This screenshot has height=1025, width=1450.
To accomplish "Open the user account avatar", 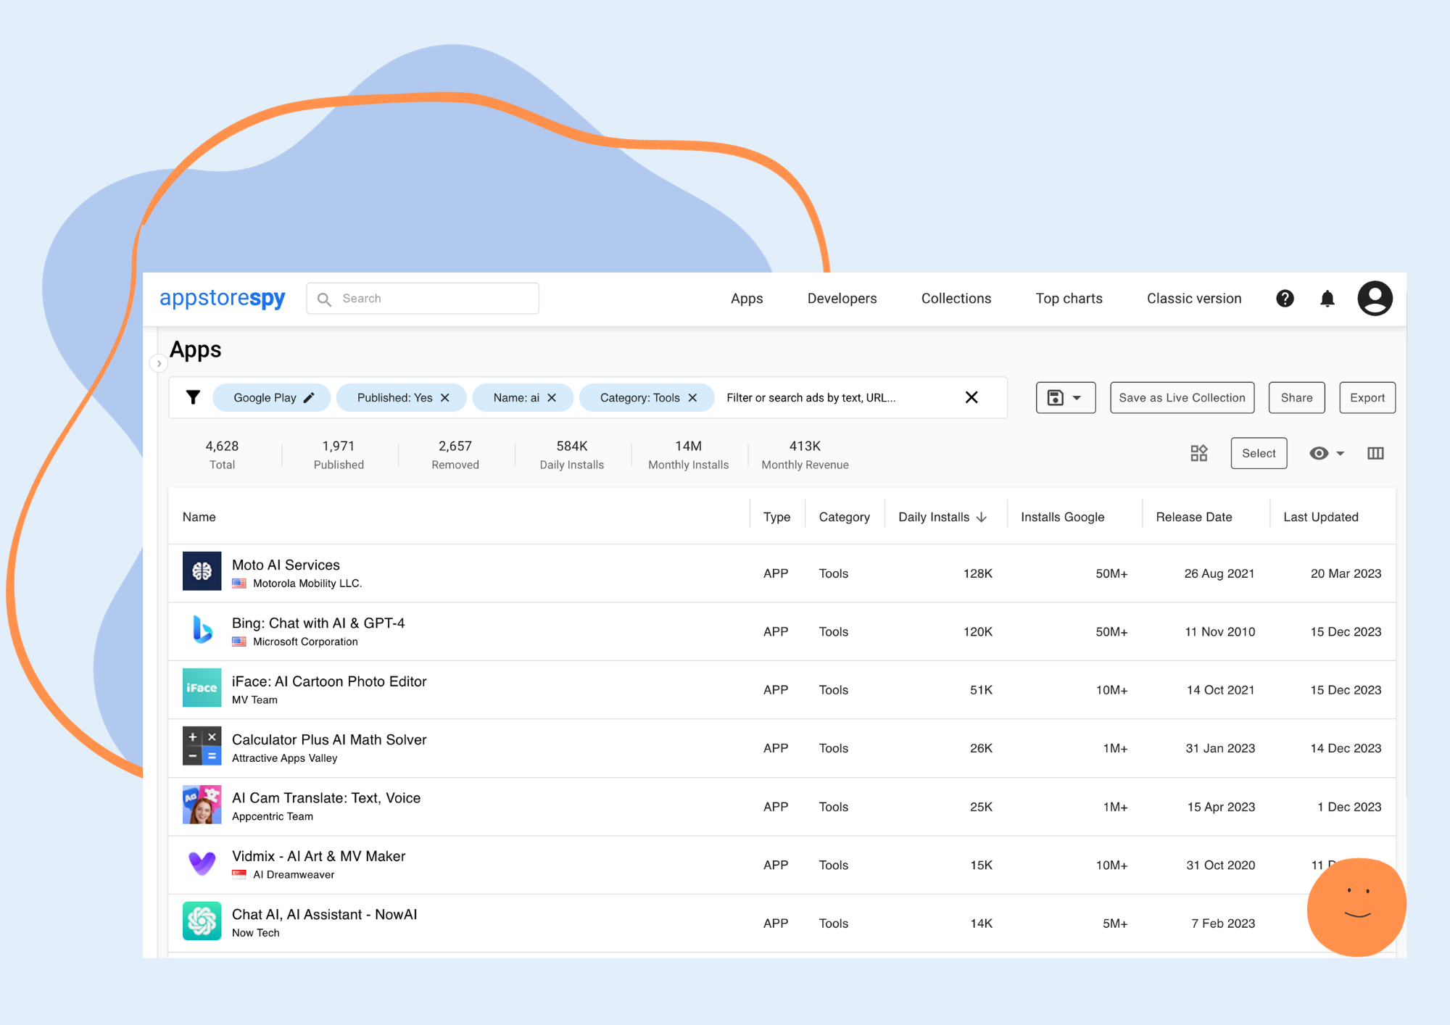I will coord(1375,298).
